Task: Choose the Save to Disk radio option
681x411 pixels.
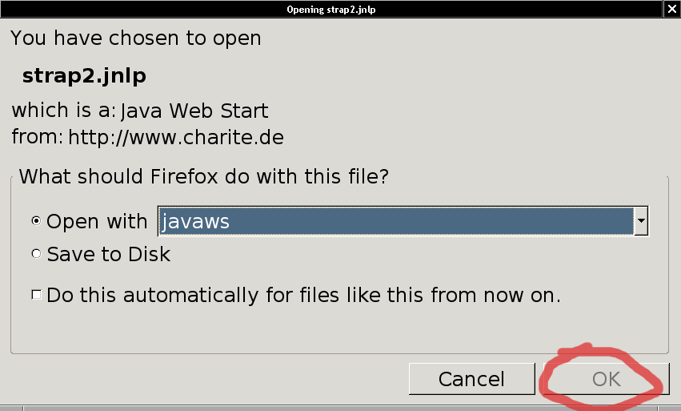Action: pyautogui.click(x=37, y=254)
